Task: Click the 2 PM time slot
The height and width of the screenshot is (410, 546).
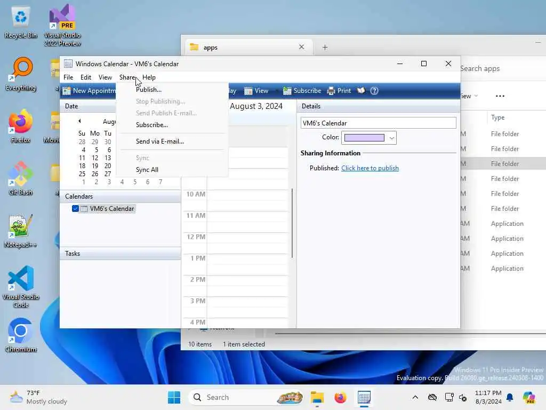Action: click(x=247, y=286)
